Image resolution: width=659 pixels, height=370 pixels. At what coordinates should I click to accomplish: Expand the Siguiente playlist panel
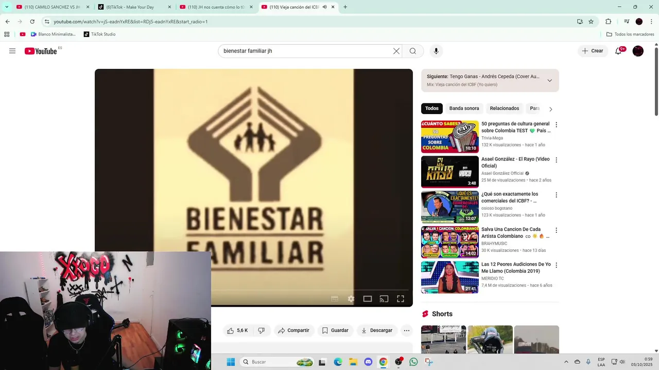point(549,80)
